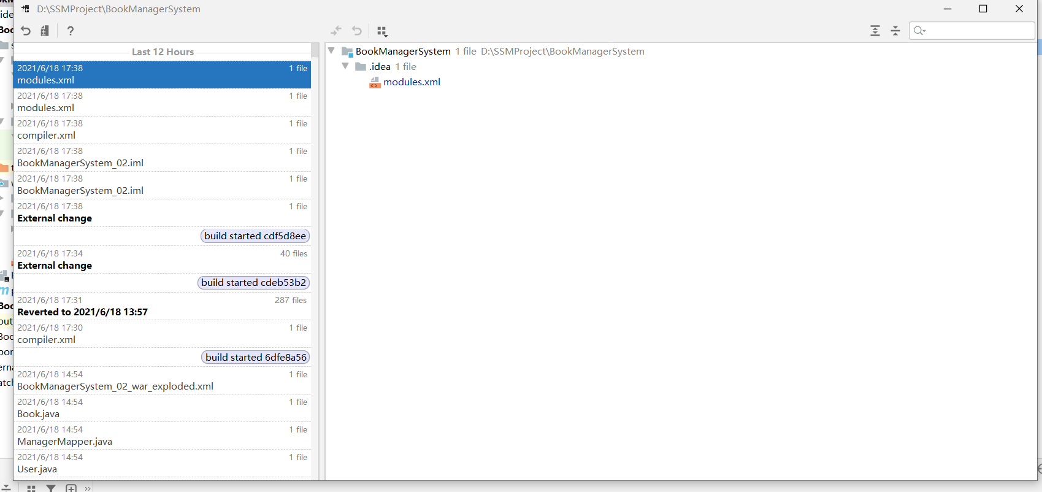Select the ManagerMapper.java revision
This screenshot has width=1042, height=492.
pos(162,436)
